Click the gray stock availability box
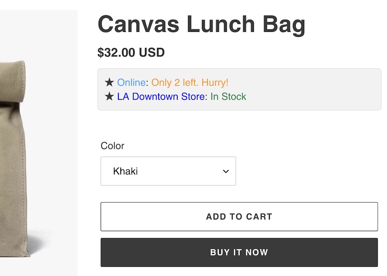 click(x=239, y=89)
